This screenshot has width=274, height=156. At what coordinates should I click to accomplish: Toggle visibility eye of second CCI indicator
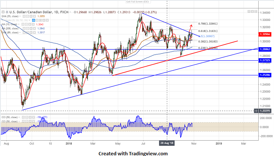pos(23,122)
